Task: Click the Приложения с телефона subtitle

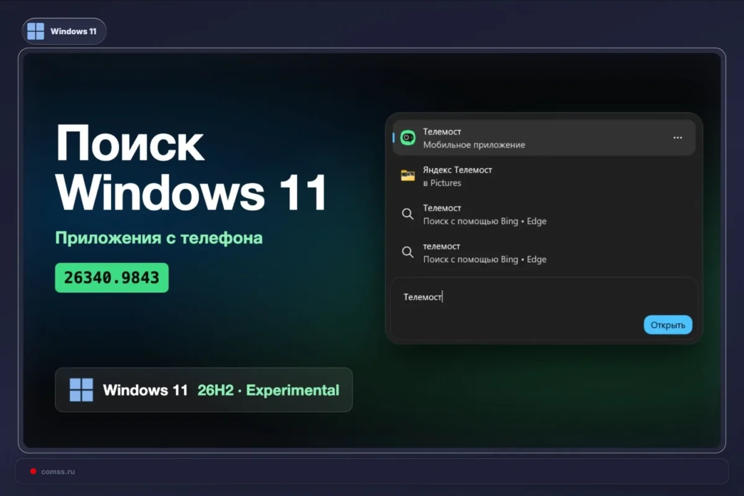Action: coord(159,238)
